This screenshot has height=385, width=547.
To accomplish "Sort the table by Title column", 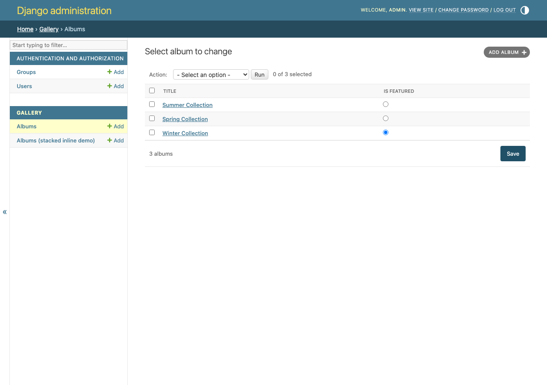I will pos(170,91).
